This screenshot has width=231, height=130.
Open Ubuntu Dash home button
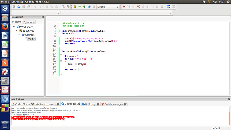5,9
